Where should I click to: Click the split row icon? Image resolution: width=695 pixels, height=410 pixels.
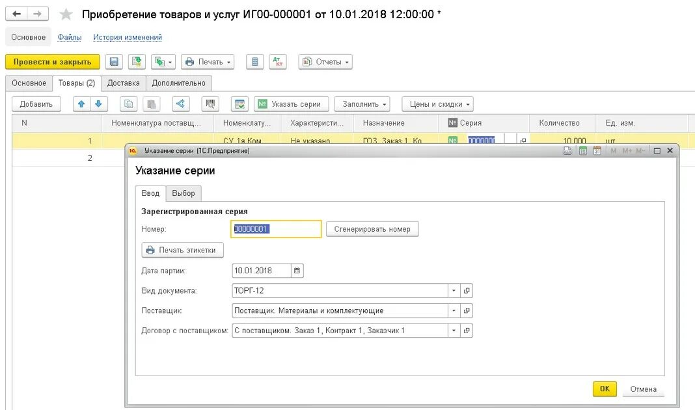coord(180,104)
